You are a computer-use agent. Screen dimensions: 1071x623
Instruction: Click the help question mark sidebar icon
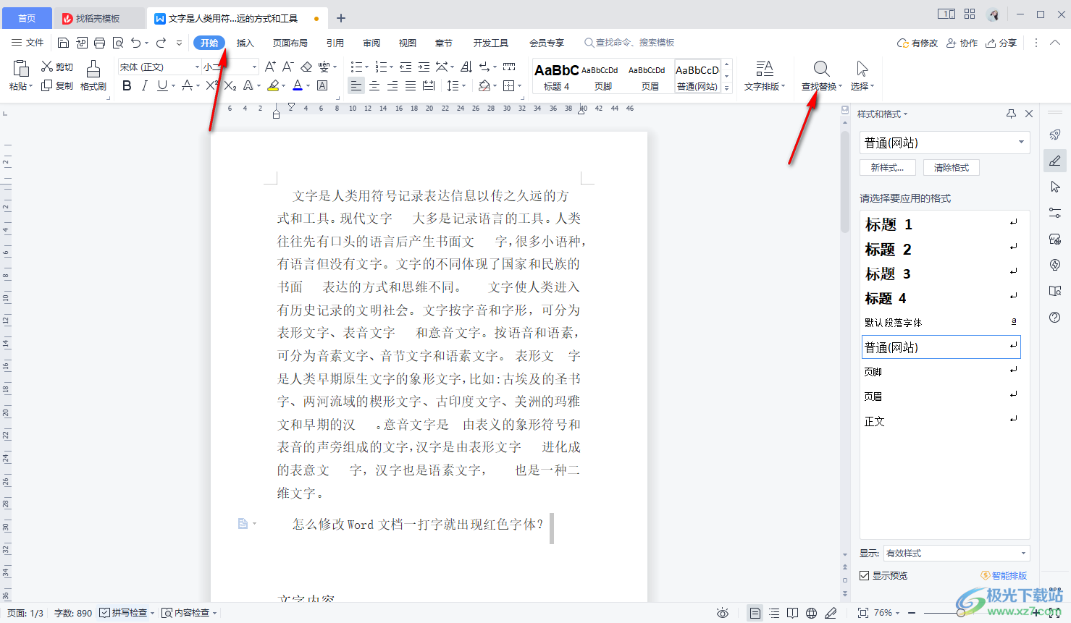pyautogui.click(x=1055, y=317)
